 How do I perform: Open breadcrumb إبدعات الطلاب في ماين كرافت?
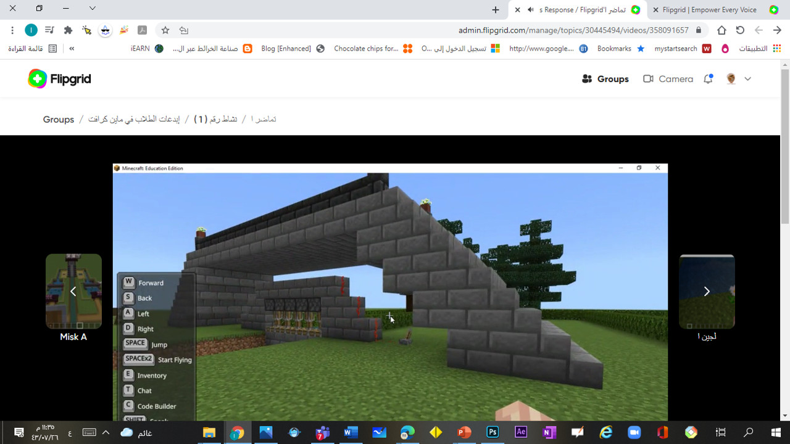[134, 119]
